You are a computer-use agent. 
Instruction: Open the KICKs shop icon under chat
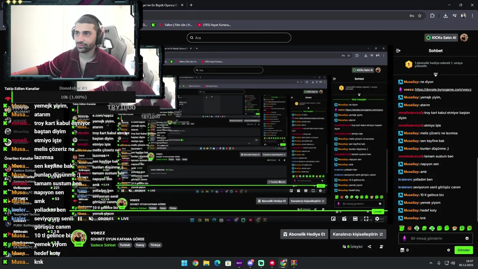pyautogui.click(x=403, y=250)
